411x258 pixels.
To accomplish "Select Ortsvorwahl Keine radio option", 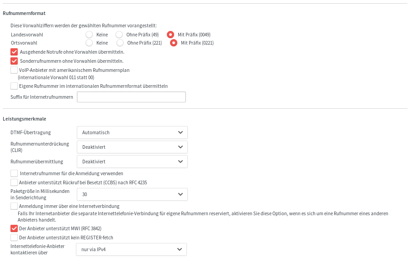I will (x=89, y=43).
